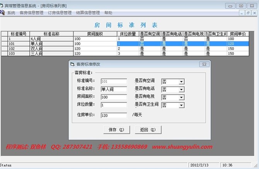Expand the 是否有卫生间 dropdown

point(181,105)
